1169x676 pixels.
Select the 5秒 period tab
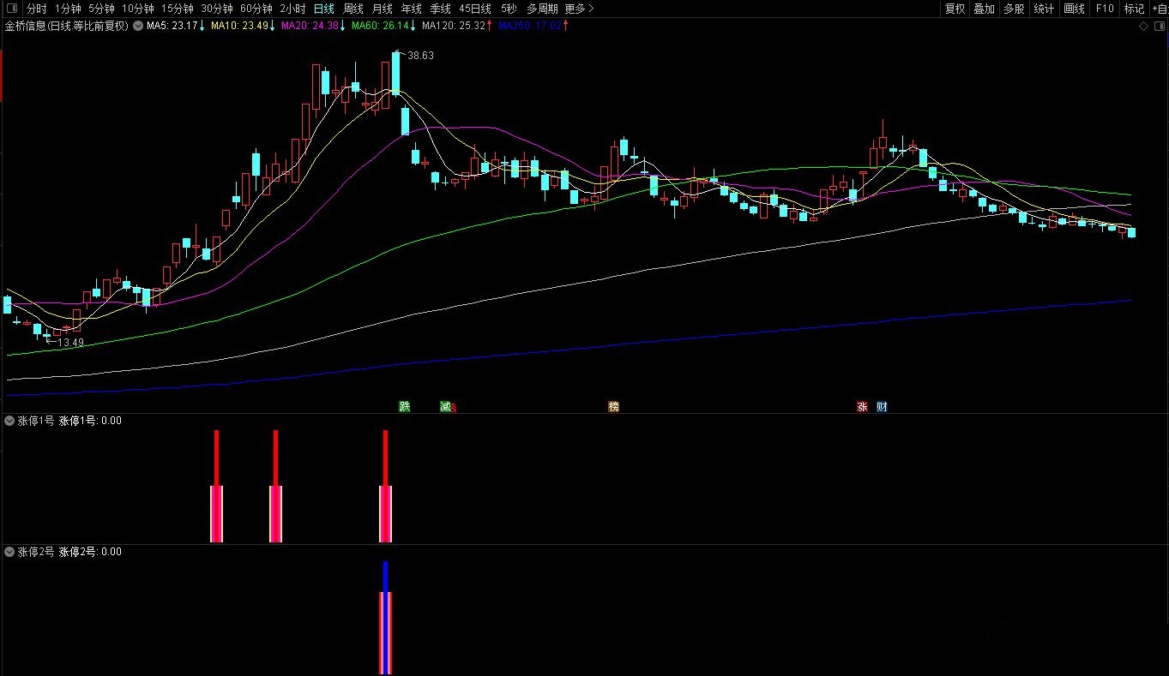coord(509,9)
